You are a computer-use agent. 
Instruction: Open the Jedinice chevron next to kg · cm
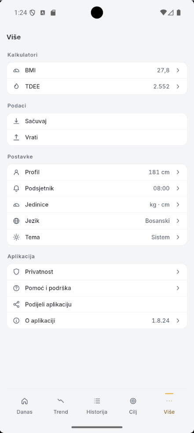(178, 205)
